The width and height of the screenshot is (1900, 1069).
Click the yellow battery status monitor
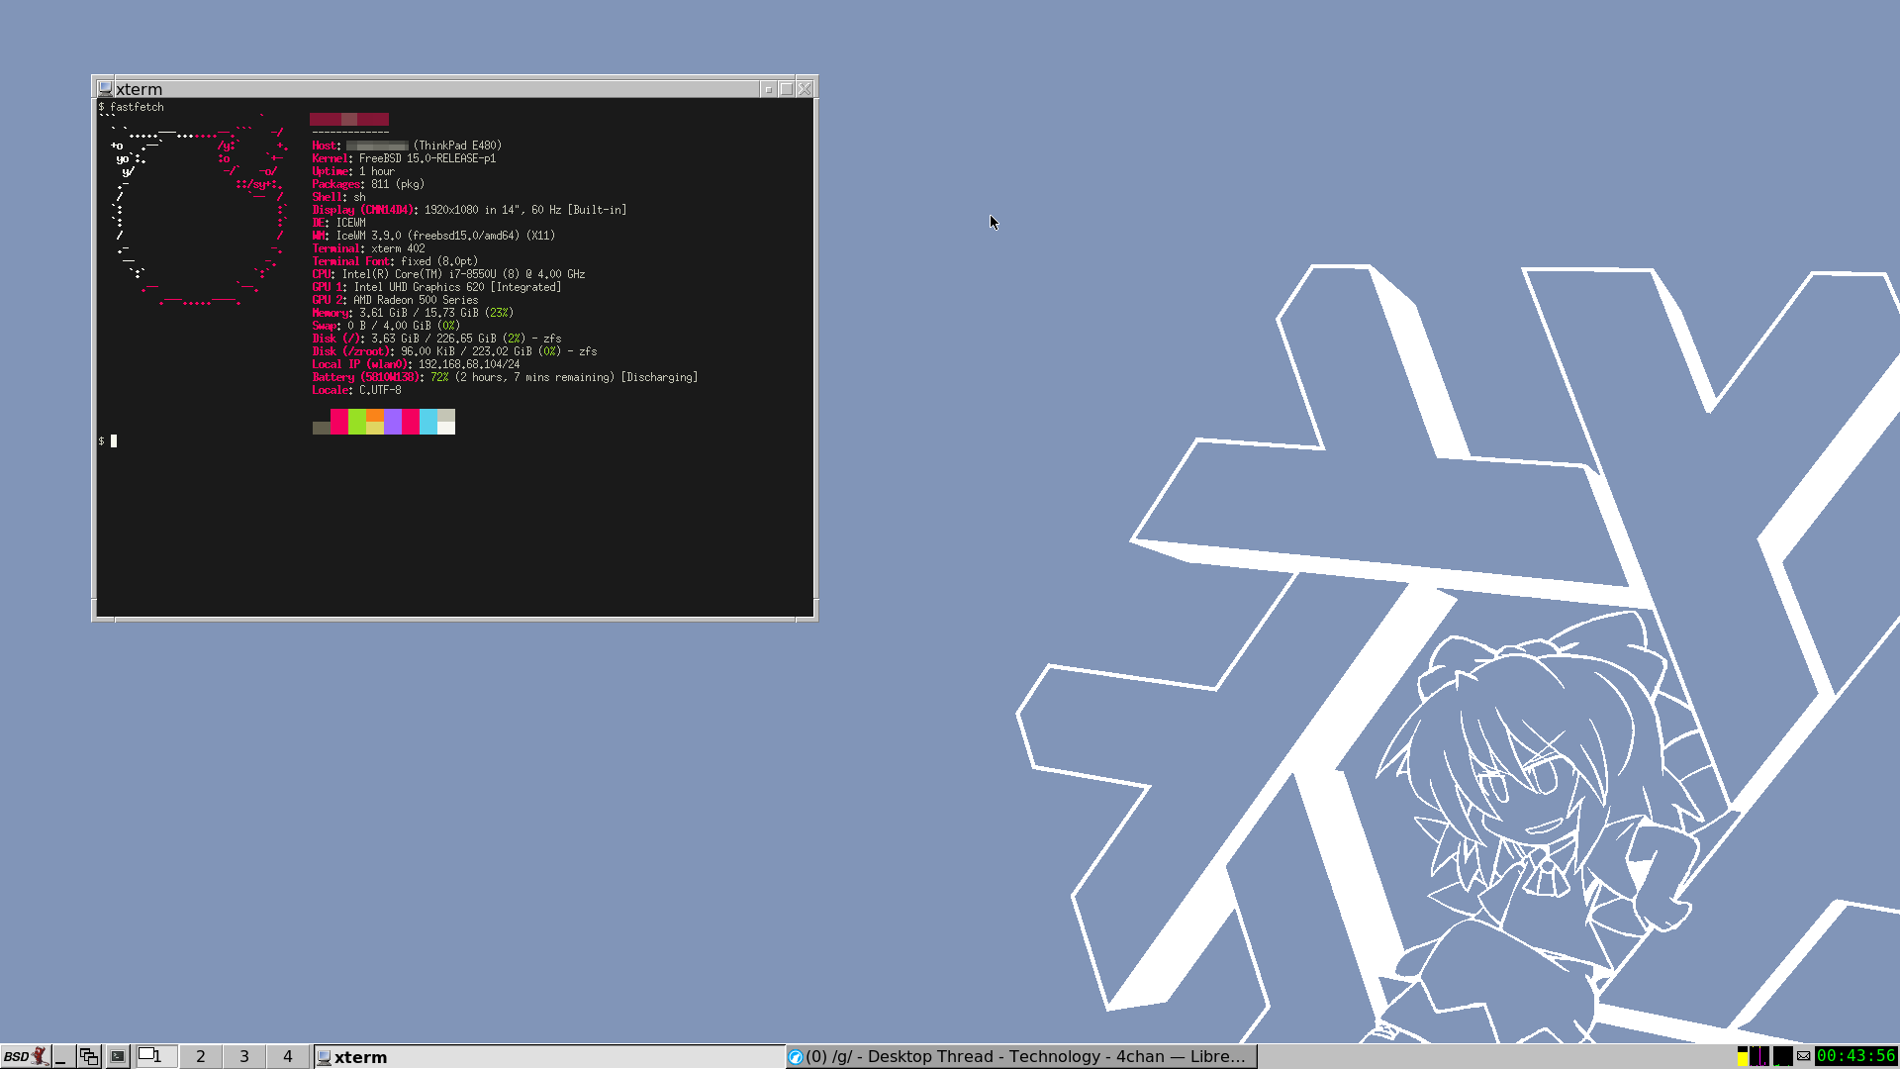[1743, 1056]
